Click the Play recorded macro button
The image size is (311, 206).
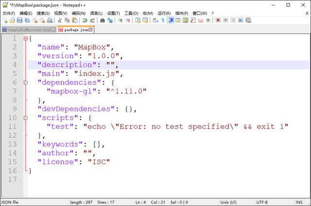coord(233,20)
